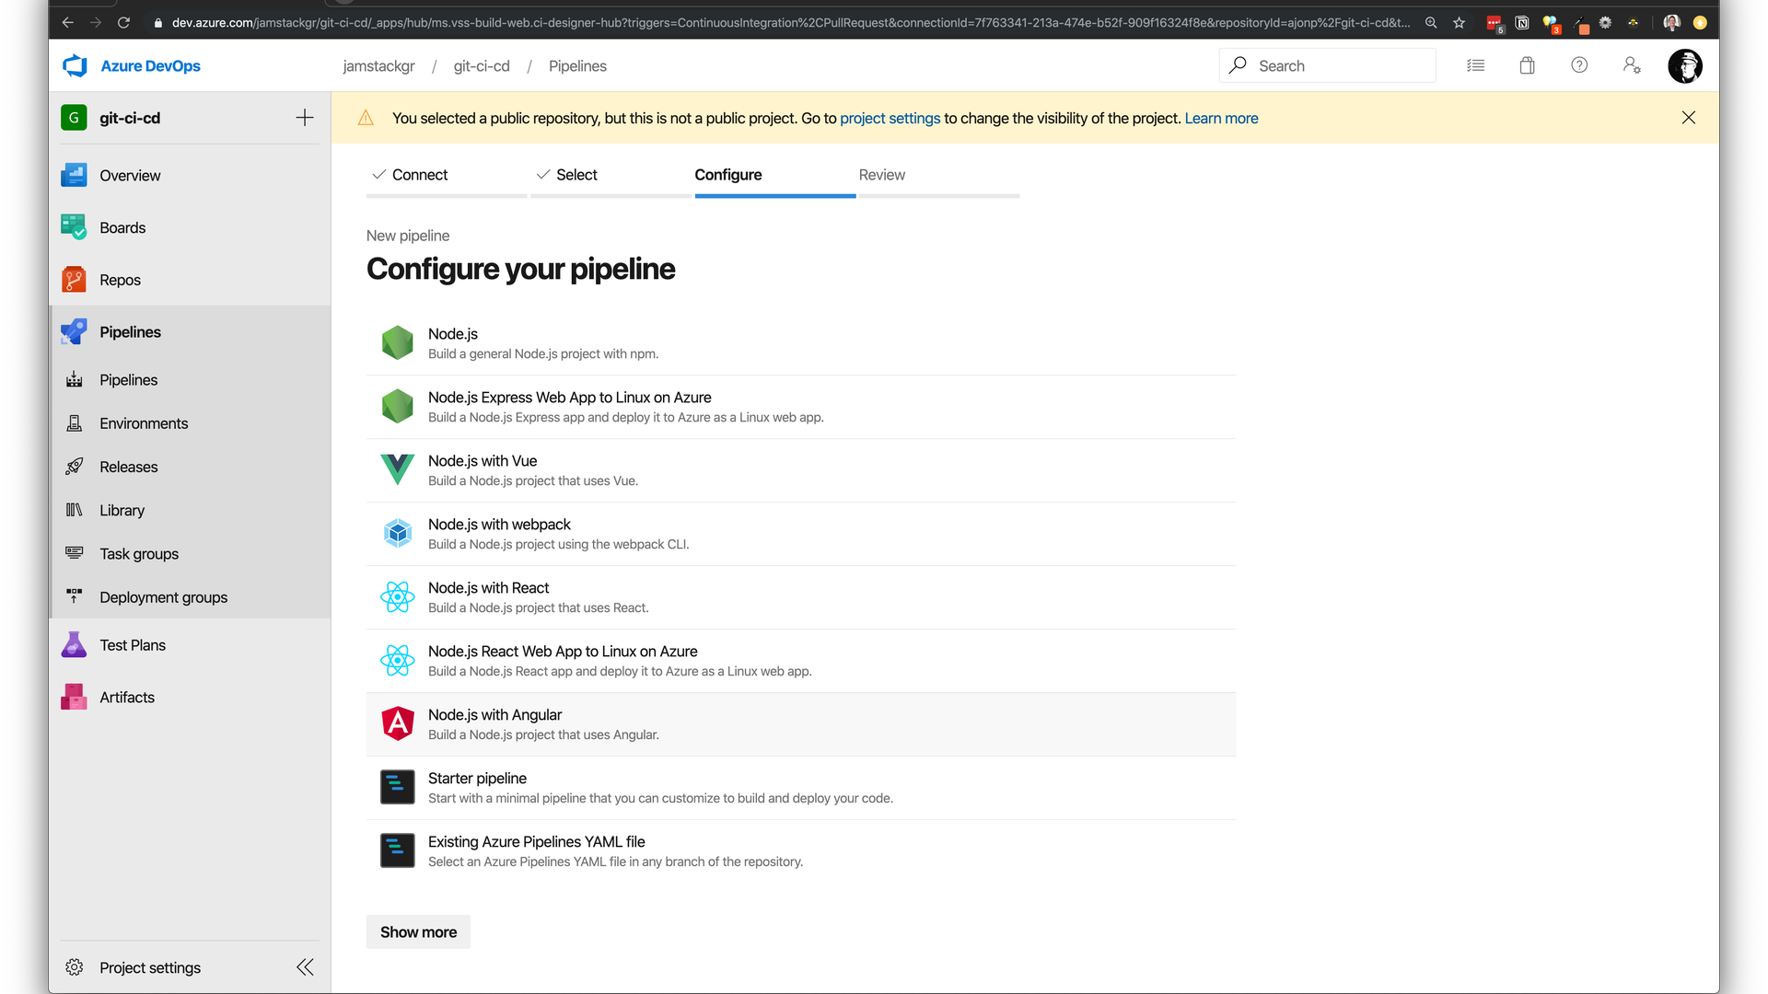Open Artifacts in the sidebar
1768x994 pixels.
pyautogui.click(x=127, y=698)
